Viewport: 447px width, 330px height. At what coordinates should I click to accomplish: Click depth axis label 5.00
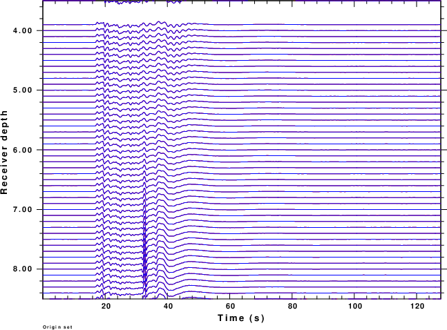pyautogui.click(x=23, y=90)
